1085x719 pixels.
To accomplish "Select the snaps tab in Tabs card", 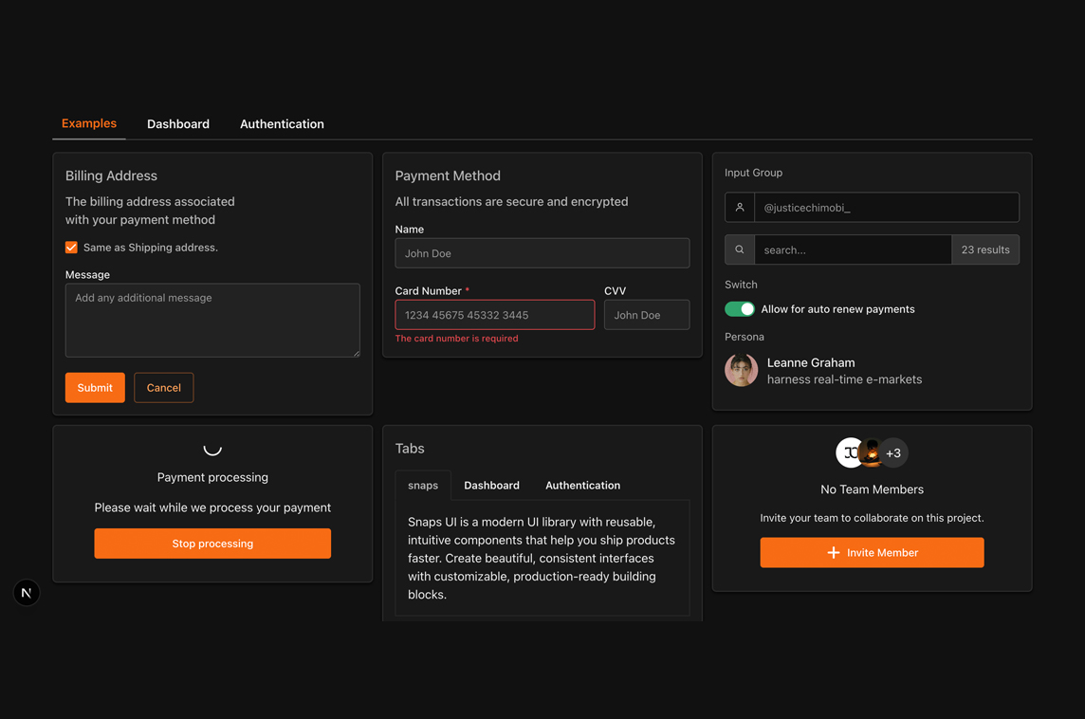I will coord(423,486).
